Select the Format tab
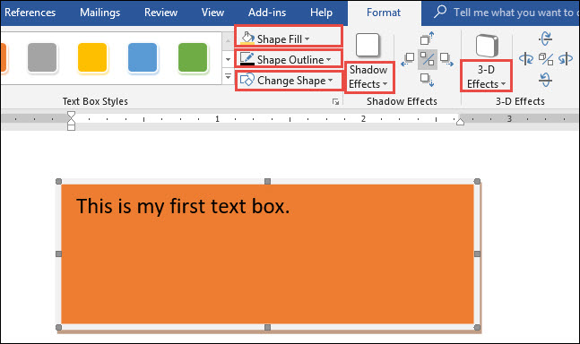Viewport: 580px width, 344px height. click(384, 13)
